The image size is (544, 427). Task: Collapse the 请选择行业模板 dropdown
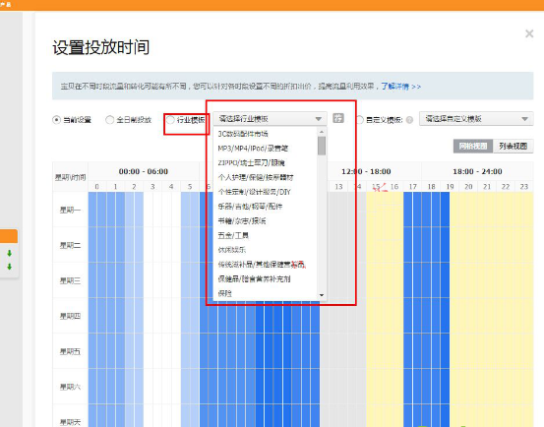pyautogui.click(x=270, y=119)
